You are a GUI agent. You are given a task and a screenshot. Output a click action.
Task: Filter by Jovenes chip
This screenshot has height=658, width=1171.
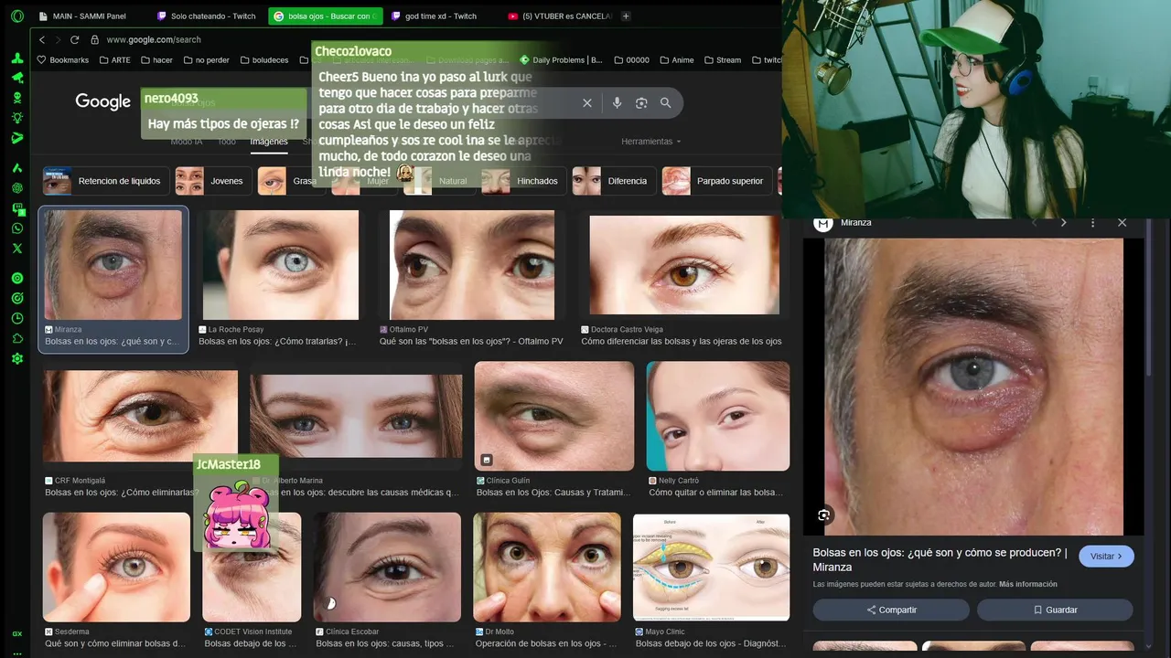(213, 181)
